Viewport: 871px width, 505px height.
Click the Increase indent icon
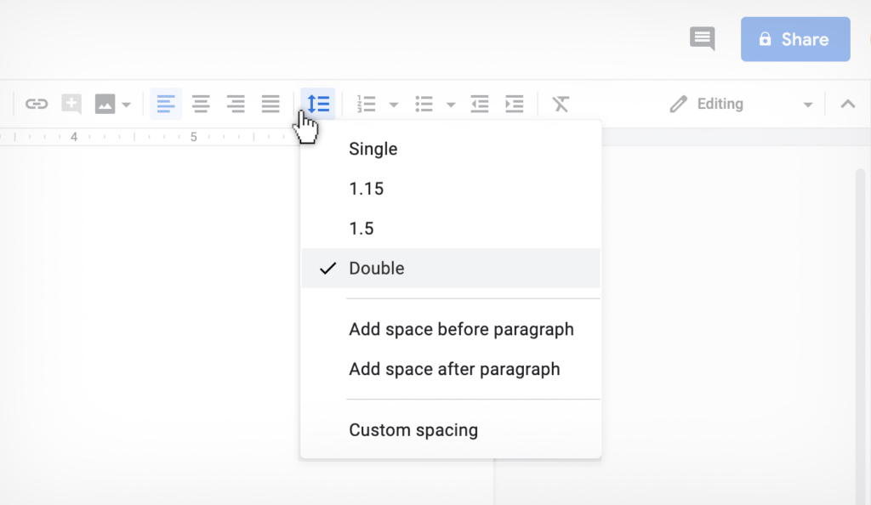pyautogui.click(x=514, y=103)
